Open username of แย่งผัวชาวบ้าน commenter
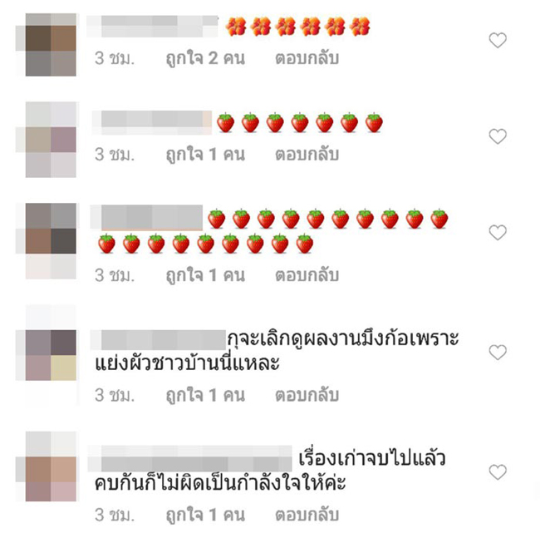Image resolution: width=540 pixels, height=533 pixels. click(158, 339)
